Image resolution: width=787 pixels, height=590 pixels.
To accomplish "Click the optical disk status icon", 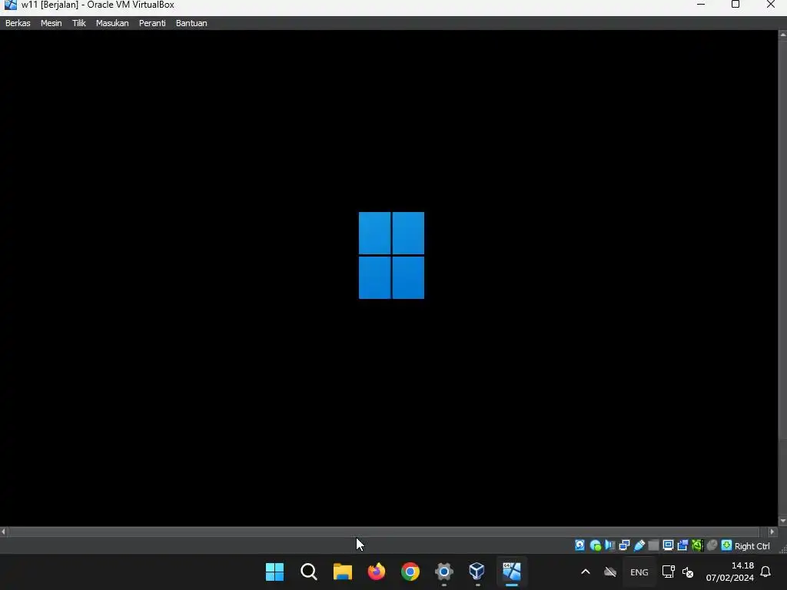I will coord(596,545).
